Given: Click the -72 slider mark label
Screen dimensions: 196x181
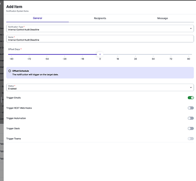Looking at the screenshot, I should click(x=29, y=59).
